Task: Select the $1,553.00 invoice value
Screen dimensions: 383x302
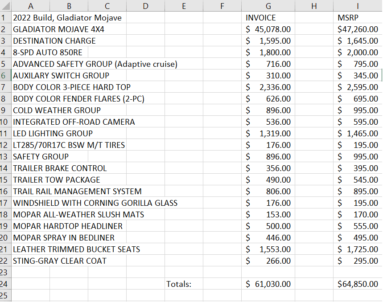Action: (268, 249)
